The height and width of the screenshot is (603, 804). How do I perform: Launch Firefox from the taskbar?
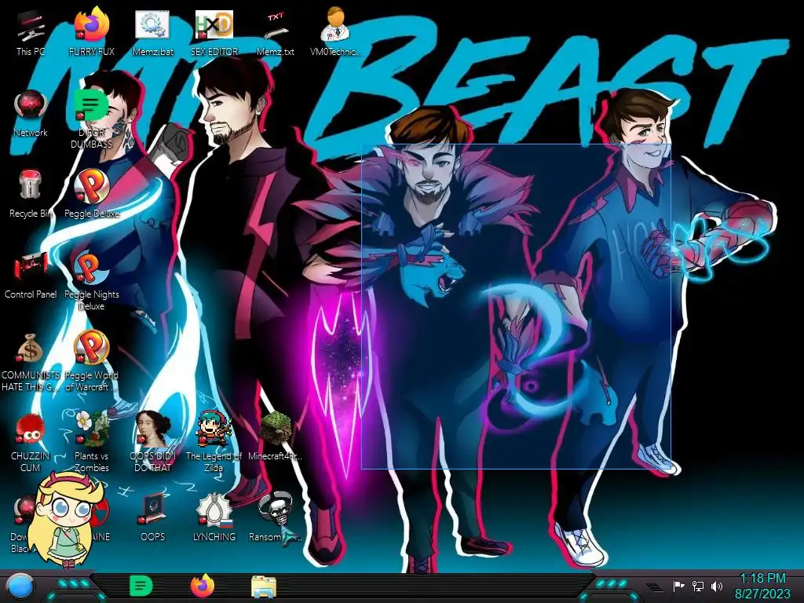(x=203, y=586)
